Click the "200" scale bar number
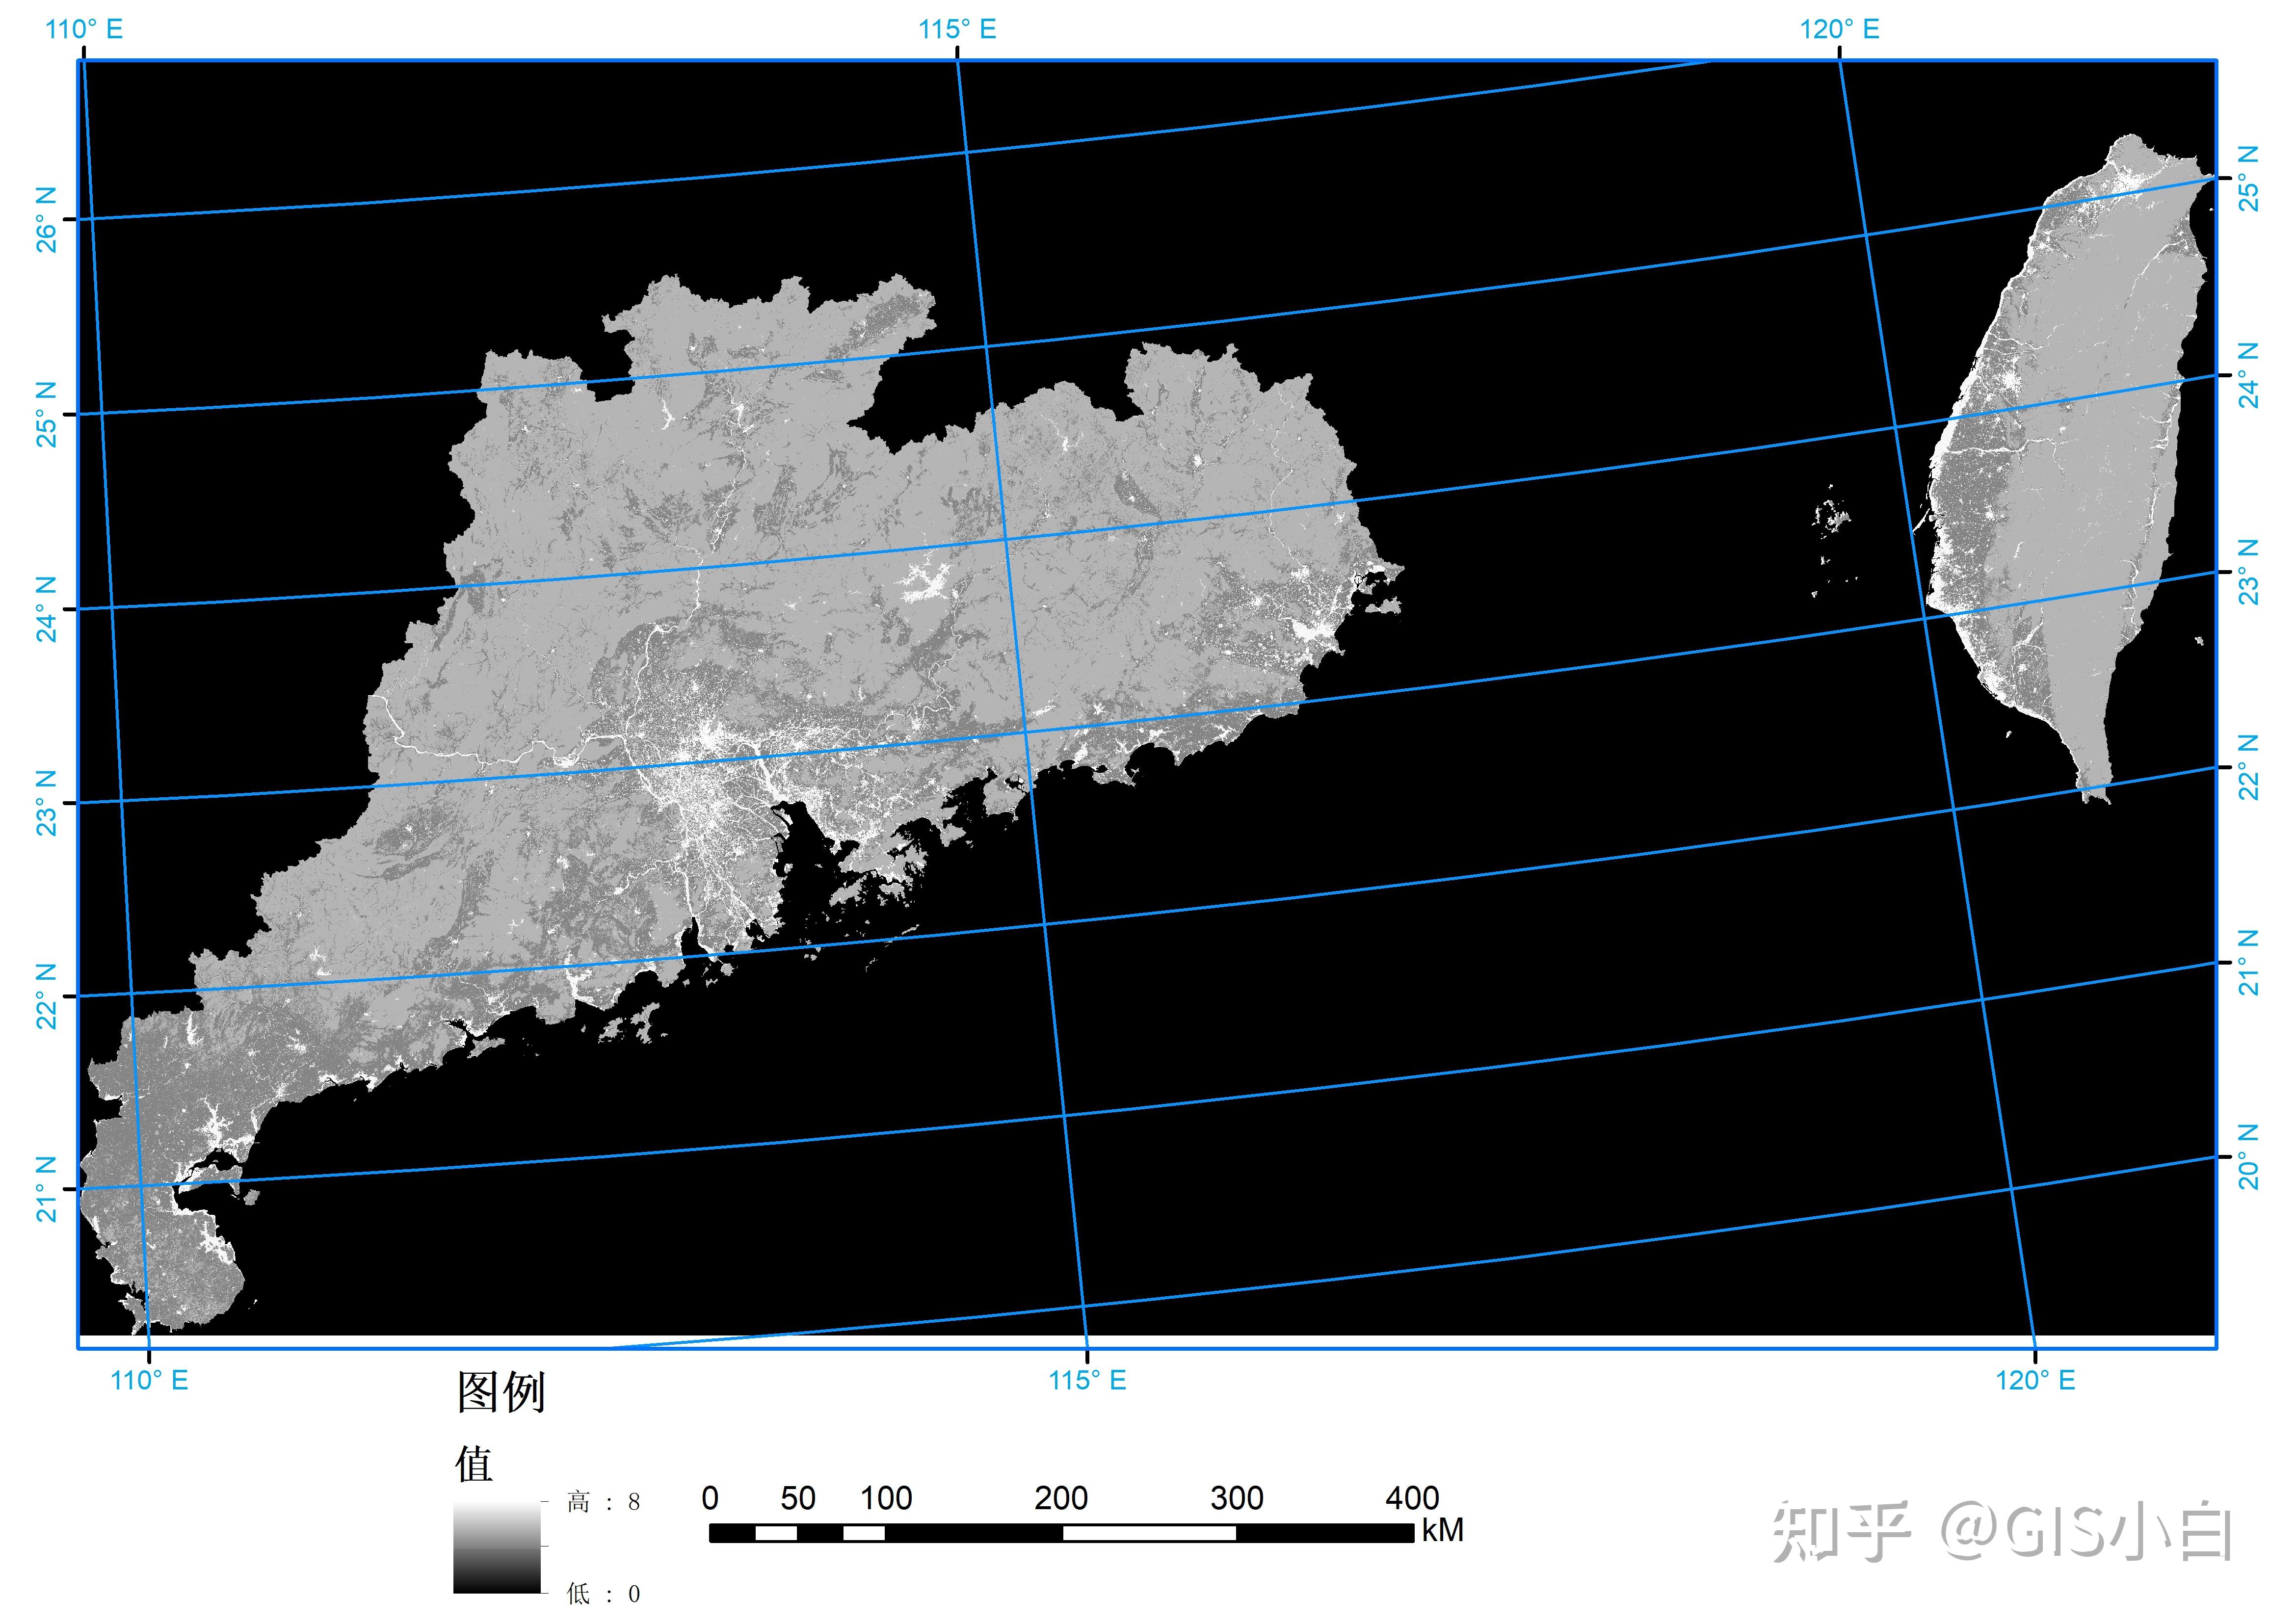Viewport: 2296px width, 1623px height. (1061, 1498)
